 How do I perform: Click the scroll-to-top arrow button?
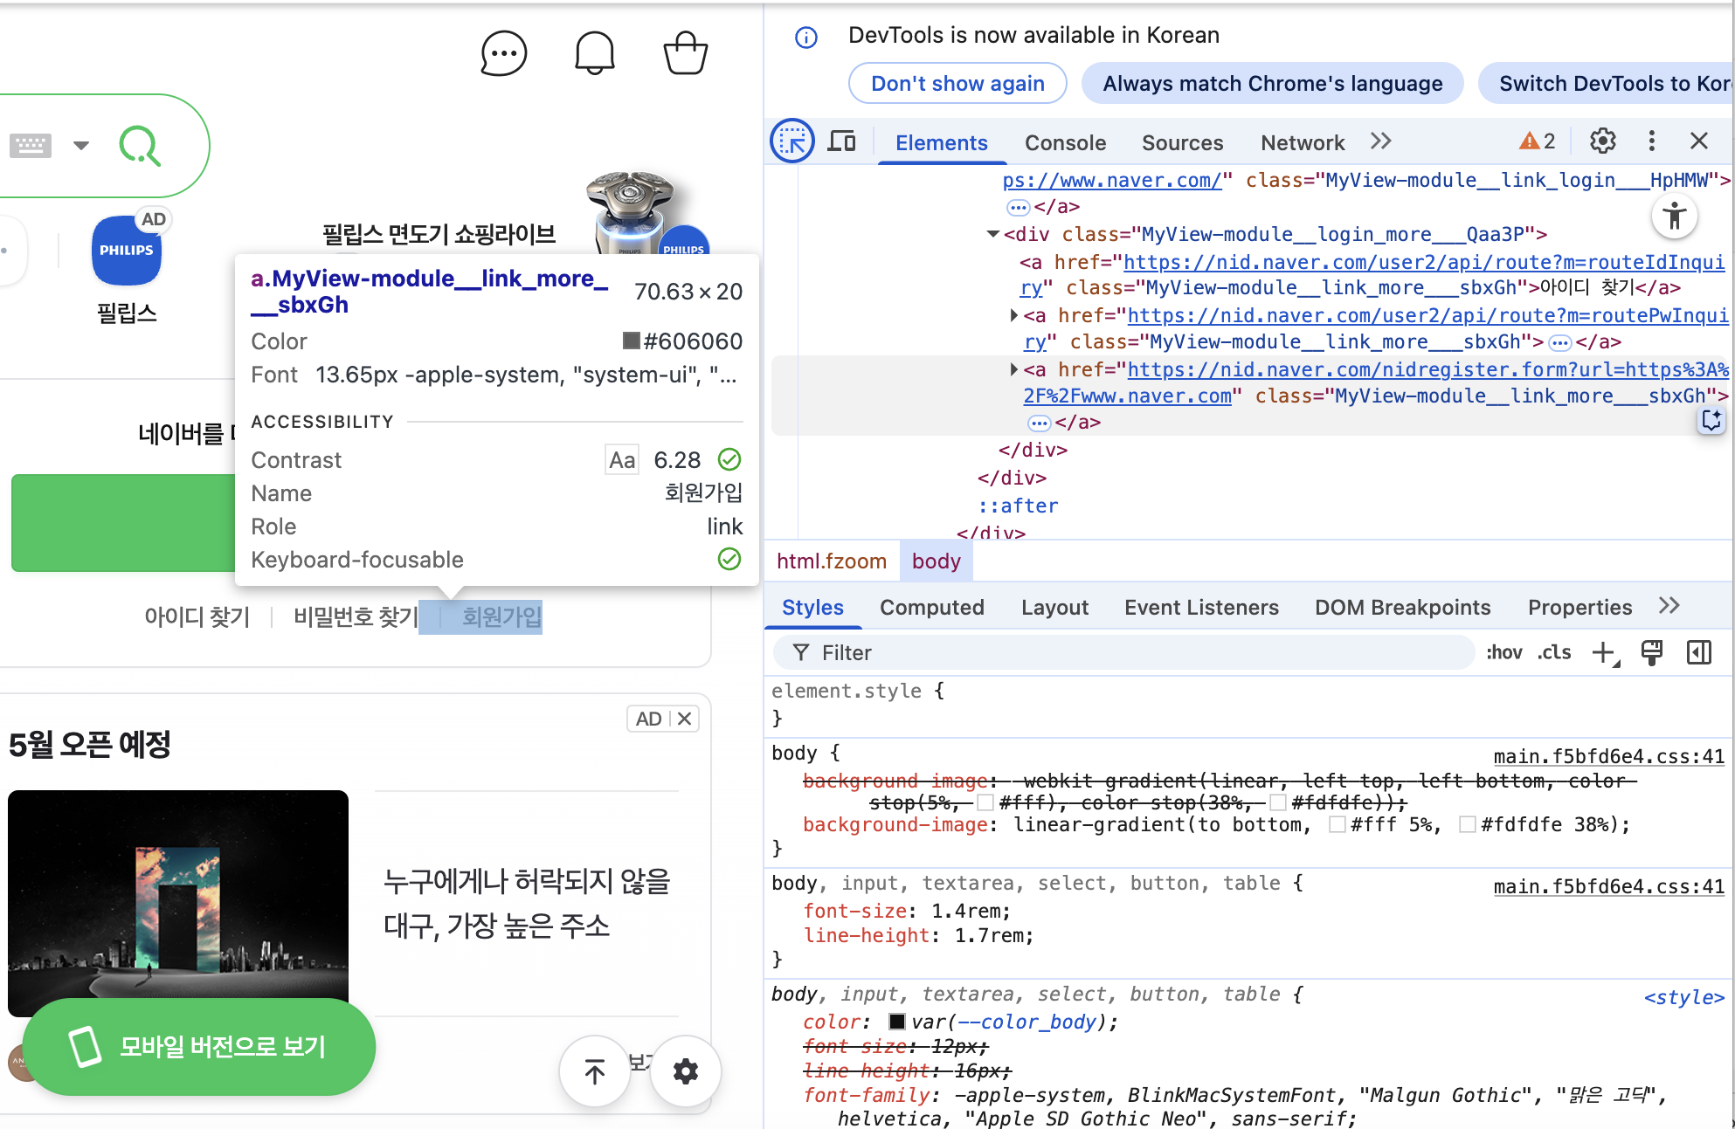595,1071
